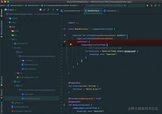This screenshot has width=162, height=114.
Task: Open the Structure side tab
Action: pos(2,81)
